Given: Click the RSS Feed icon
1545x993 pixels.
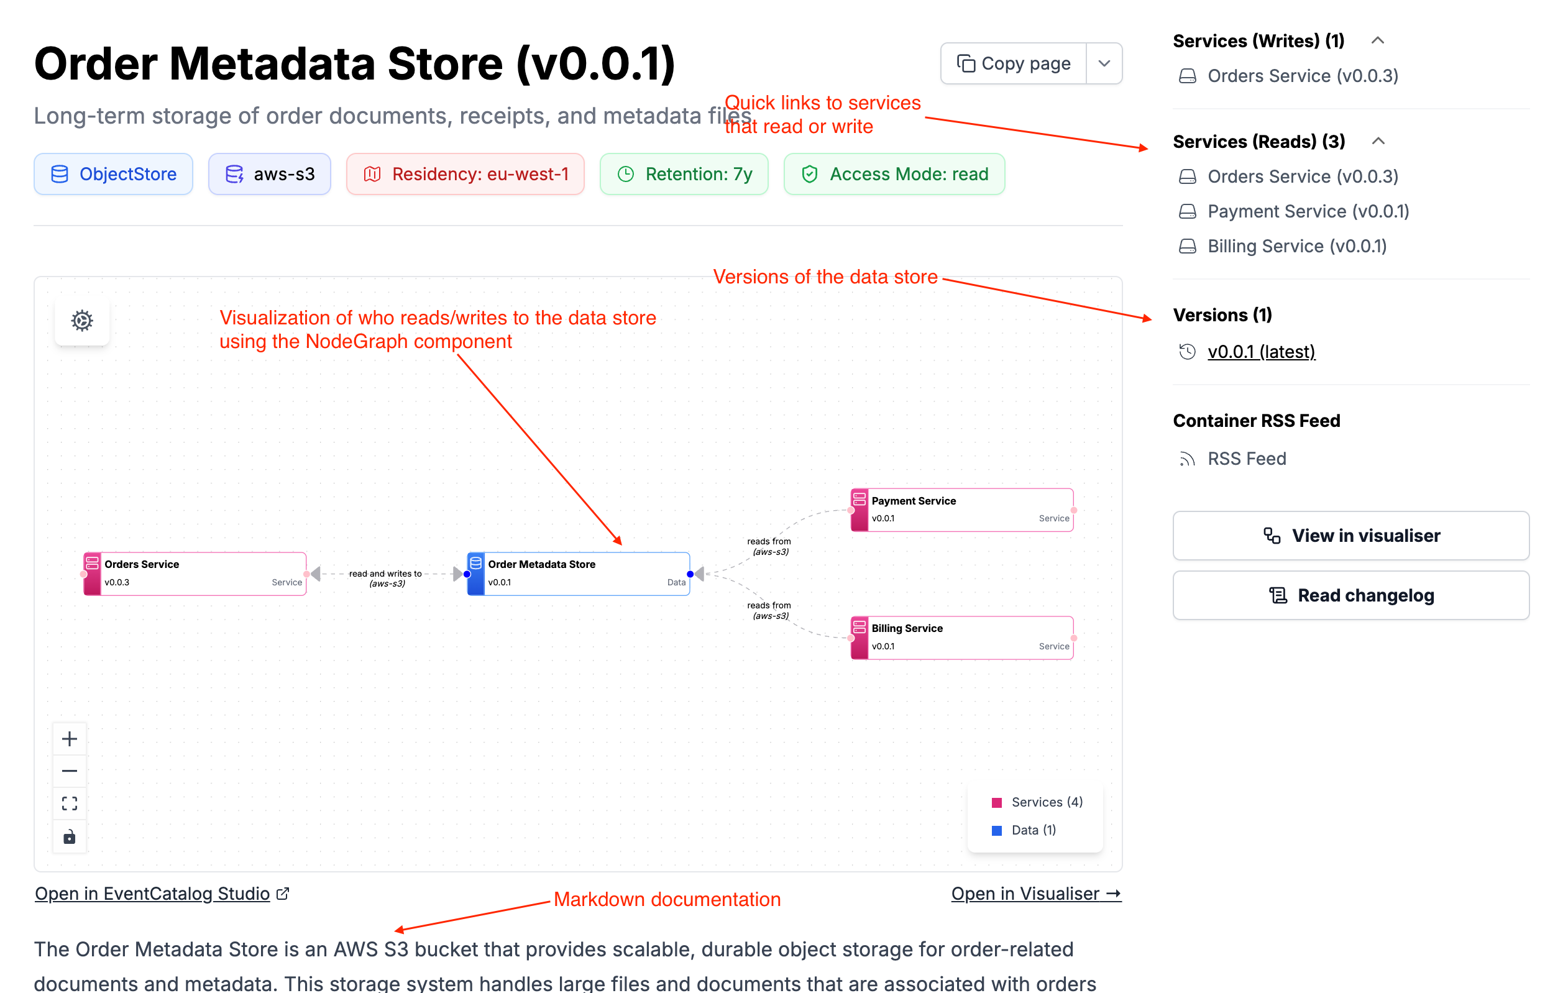Looking at the screenshot, I should [1188, 459].
